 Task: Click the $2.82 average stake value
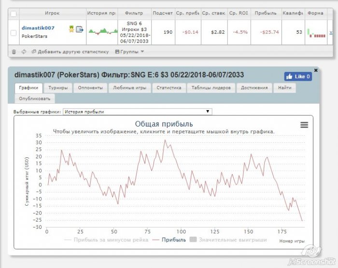coord(218,32)
